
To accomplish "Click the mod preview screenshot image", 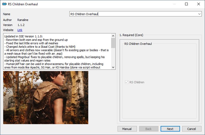I will pyautogui.click(x=46, y=98).
